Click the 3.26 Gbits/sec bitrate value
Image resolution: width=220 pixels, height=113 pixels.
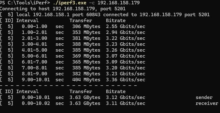tap(126, 50)
